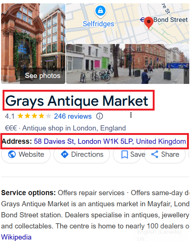Open the three-dot more options menu

(131, 115)
